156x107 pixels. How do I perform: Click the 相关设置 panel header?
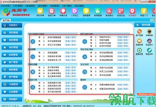click(144, 25)
